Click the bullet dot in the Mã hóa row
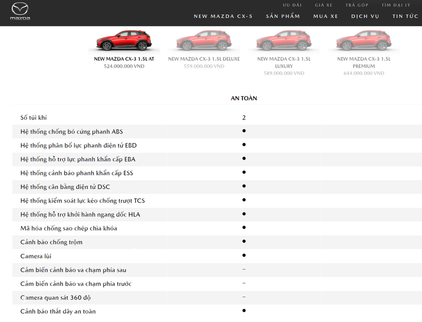Viewport: 422px width, 322px height. pos(244,227)
